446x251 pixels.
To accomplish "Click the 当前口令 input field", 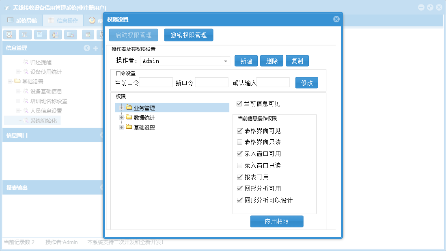I will tap(156, 82).
